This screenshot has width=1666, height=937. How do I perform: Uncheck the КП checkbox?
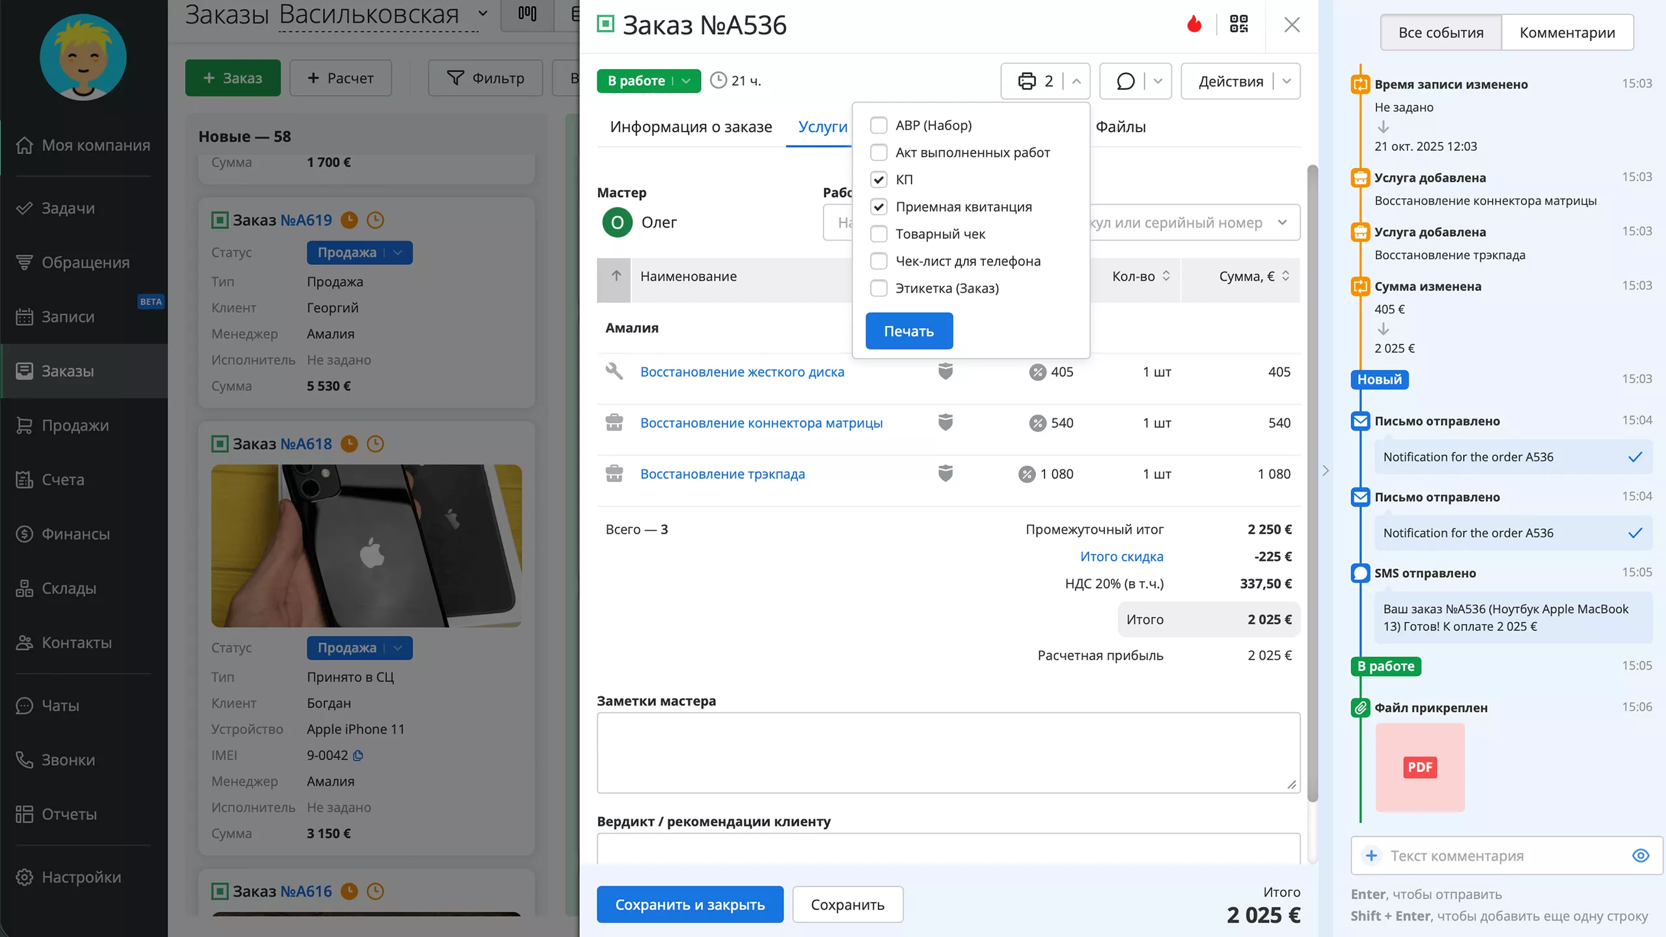point(879,180)
